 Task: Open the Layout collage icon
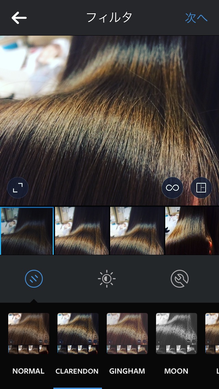click(201, 188)
